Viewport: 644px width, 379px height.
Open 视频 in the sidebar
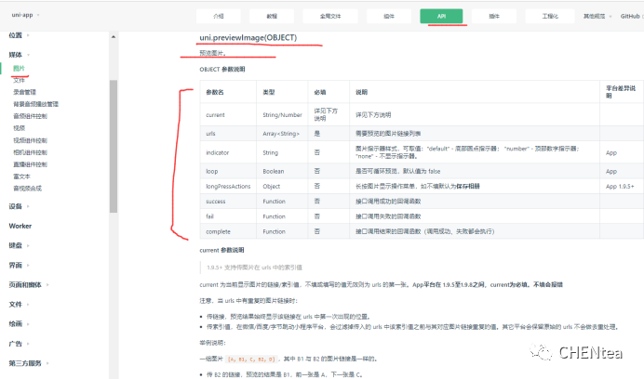(19, 128)
